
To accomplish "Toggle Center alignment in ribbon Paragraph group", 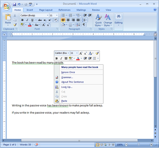I will pyautogui.click(x=68, y=20).
